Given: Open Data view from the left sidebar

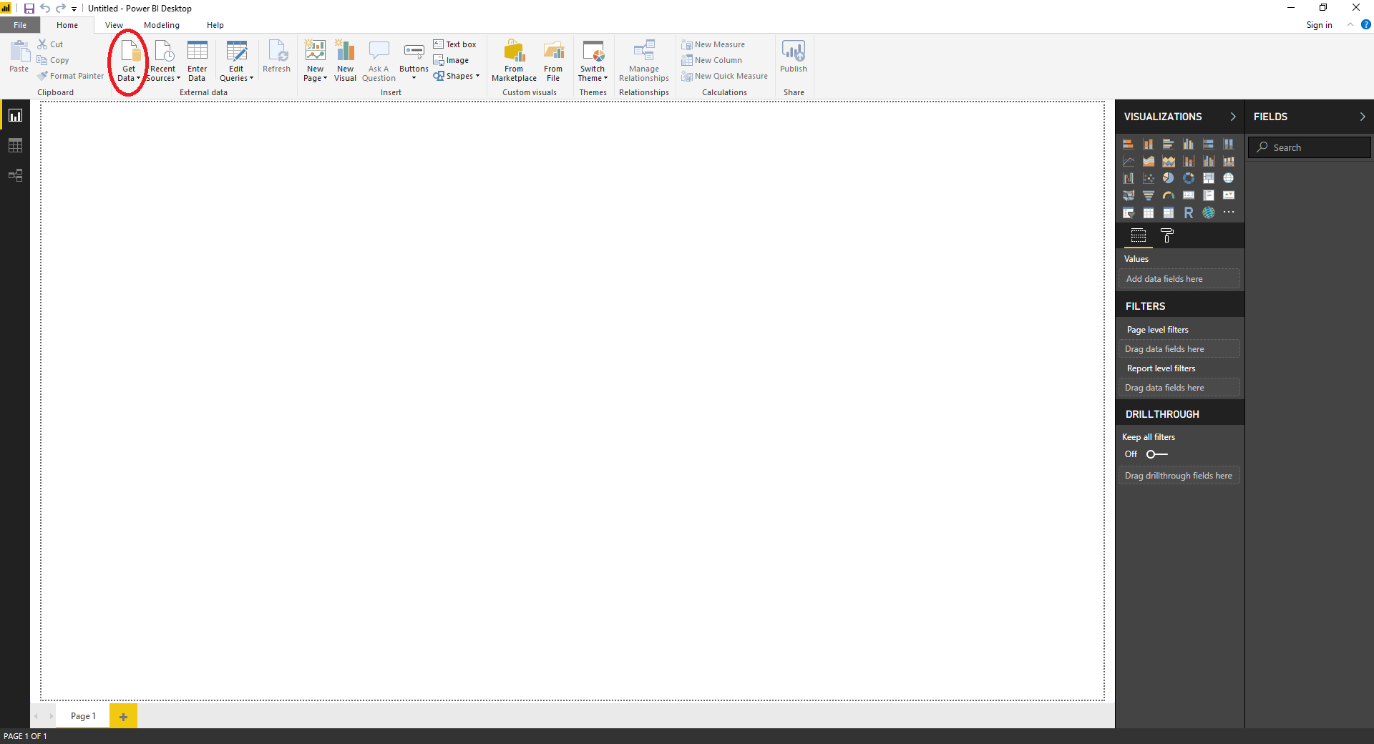Looking at the screenshot, I should [15, 145].
